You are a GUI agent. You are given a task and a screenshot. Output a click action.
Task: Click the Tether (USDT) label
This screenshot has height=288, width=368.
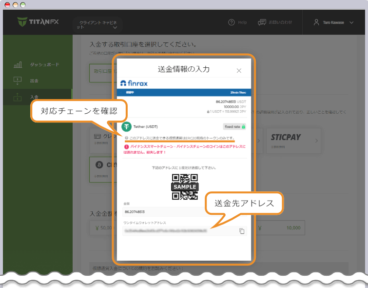pyautogui.click(x=146, y=127)
